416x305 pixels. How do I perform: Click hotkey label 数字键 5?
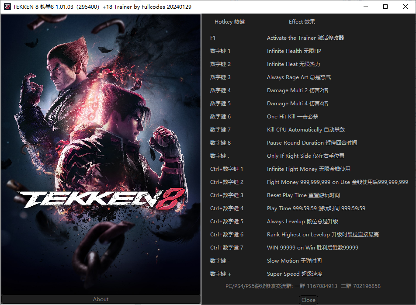[x=220, y=104]
